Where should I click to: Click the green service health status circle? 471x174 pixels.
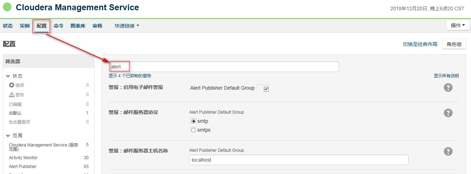tap(7, 7)
